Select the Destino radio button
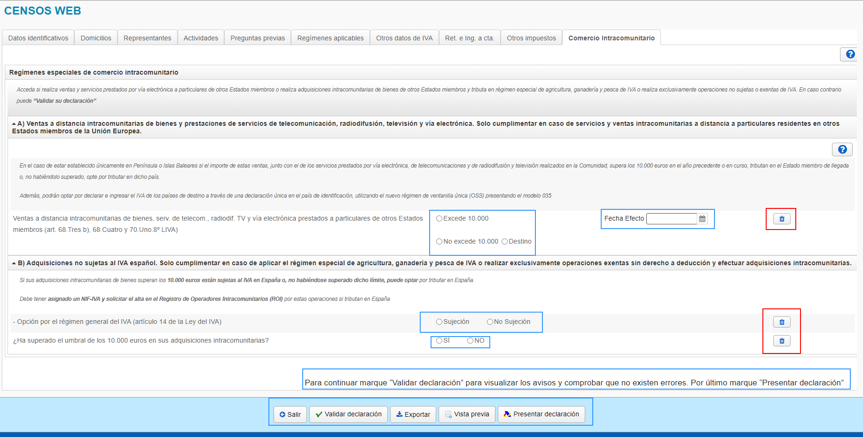863x437 pixels. tap(504, 242)
